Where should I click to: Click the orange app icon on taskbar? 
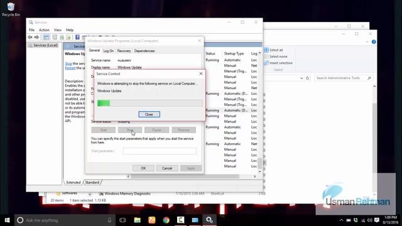coord(152,220)
